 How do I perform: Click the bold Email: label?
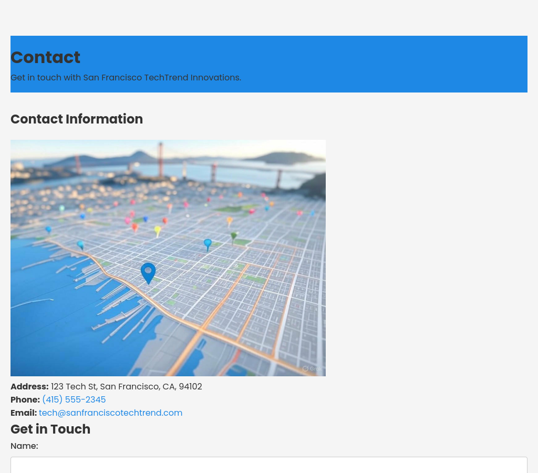click(24, 413)
